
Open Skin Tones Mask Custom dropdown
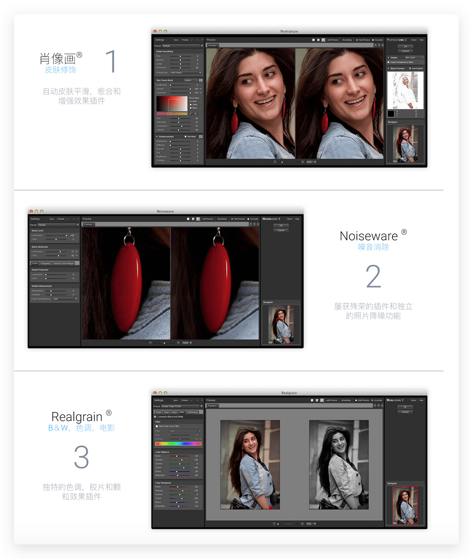(191, 80)
